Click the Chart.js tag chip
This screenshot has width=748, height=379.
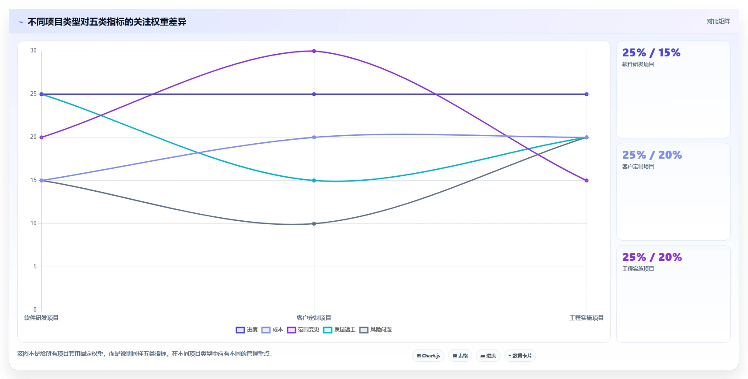point(428,356)
